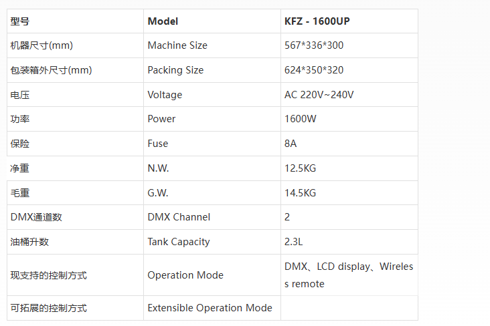
Task: Click the AC 220V~240V value
Action: pyautogui.click(x=319, y=95)
